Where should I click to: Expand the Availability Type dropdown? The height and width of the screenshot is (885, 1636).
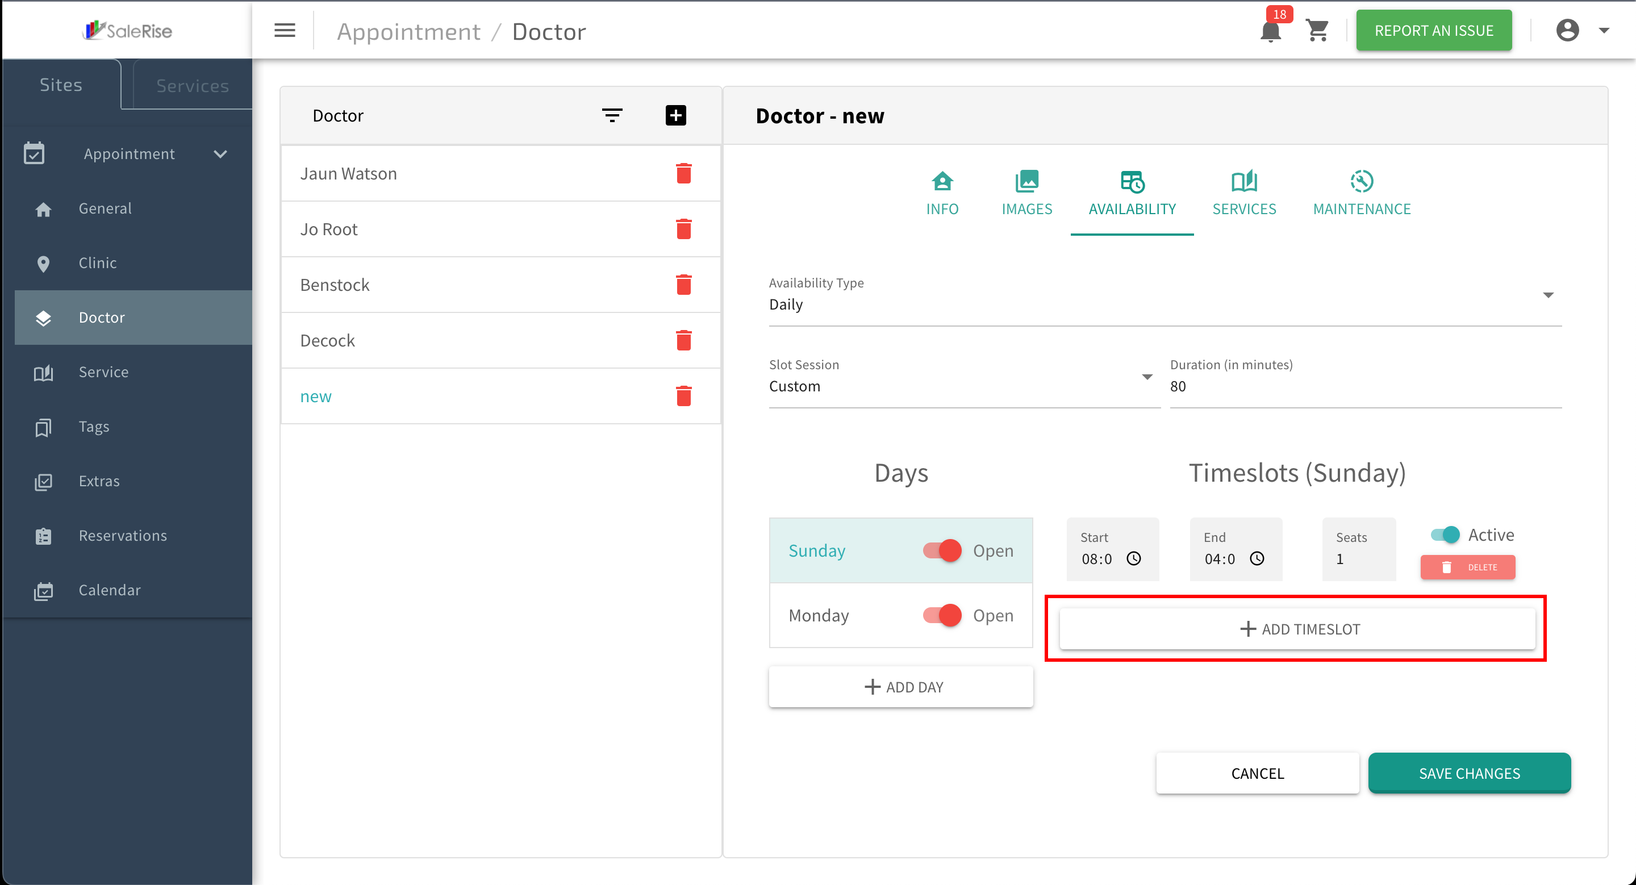pyautogui.click(x=1549, y=295)
